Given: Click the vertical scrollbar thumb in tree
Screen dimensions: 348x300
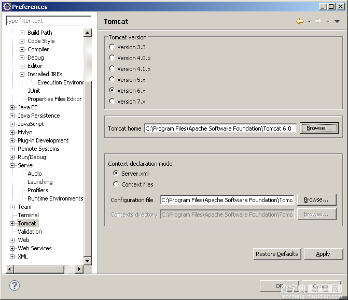Looking at the screenshot, I should click(88, 169).
